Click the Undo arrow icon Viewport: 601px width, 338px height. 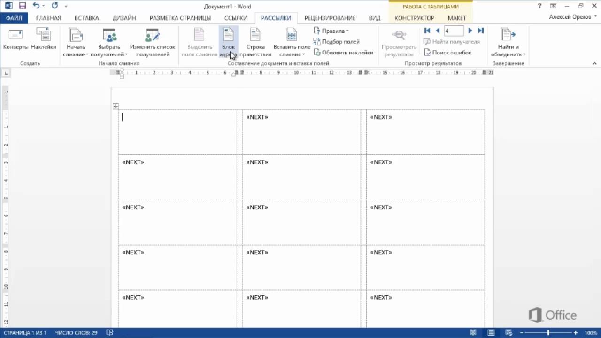point(36,6)
